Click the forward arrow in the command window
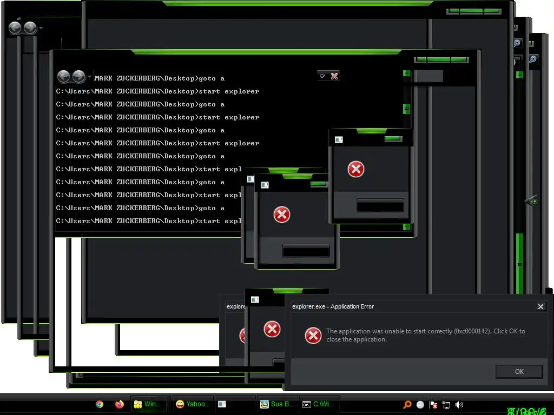This screenshot has height=415, width=554. pyautogui.click(x=79, y=76)
